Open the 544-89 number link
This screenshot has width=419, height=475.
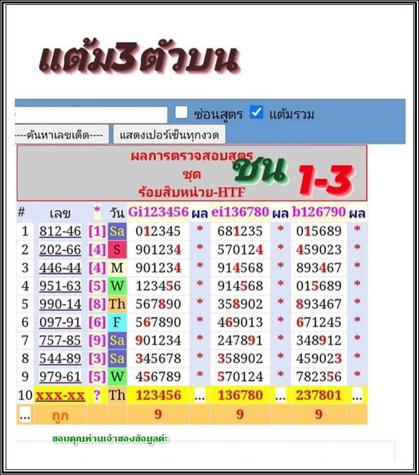point(60,358)
